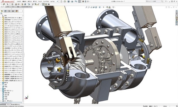Click the Zoom to Fit magnifier icon
Image resolution: width=178 pixels, height=107 pixels.
click(x=86, y=7)
